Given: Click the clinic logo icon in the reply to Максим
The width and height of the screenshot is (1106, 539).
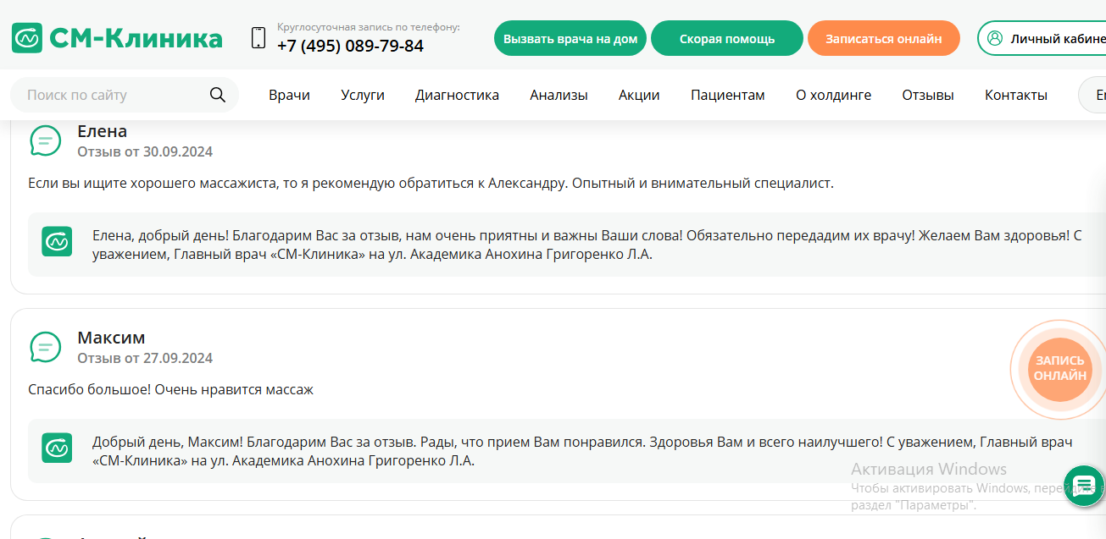Looking at the screenshot, I should click(57, 448).
